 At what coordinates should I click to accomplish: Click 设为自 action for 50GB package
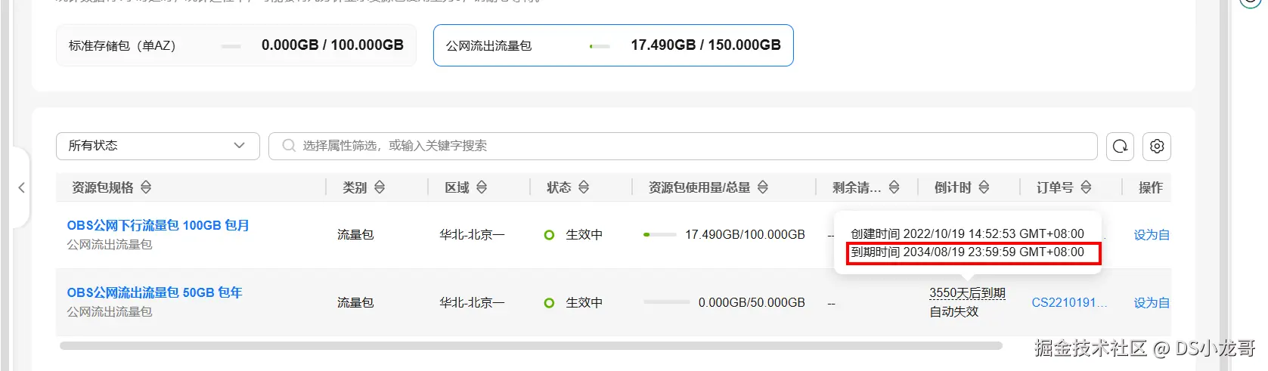click(1151, 302)
